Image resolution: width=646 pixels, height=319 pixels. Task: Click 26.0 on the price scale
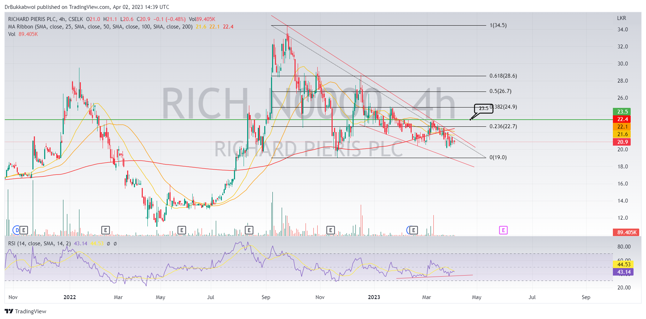(622, 98)
